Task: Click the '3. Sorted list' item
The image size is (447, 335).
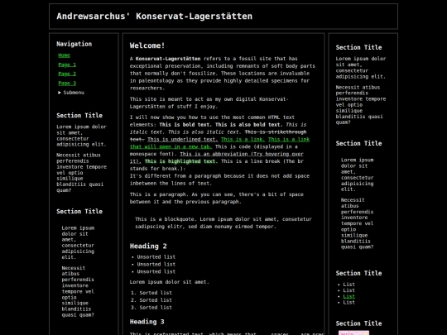Action: tap(151, 308)
